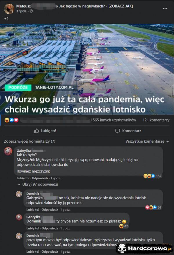Click Lubię to! under Dominik's first reply
Image resolution: width=174 pixels, height=255 pixels.
pos(33,210)
